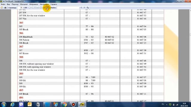The width and height of the screenshot is (191, 107).
Task: Click the vertical scrollbar on the right
Action: tap(190, 55)
